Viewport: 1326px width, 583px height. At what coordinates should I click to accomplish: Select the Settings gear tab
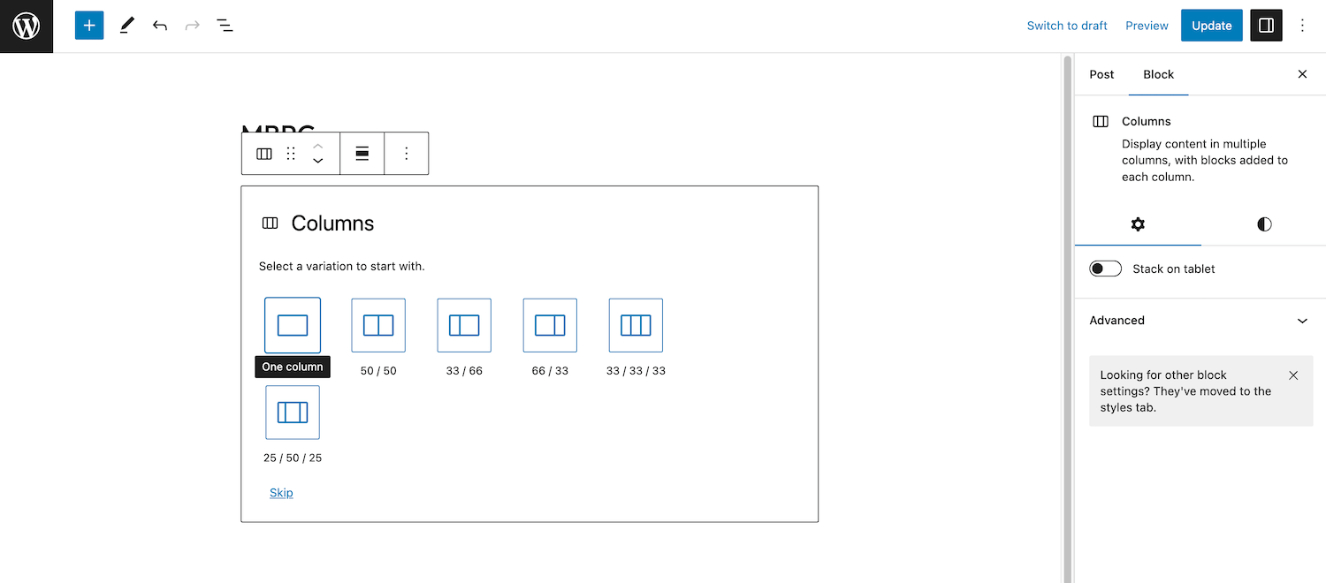pyautogui.click(x=1138, y=223)
